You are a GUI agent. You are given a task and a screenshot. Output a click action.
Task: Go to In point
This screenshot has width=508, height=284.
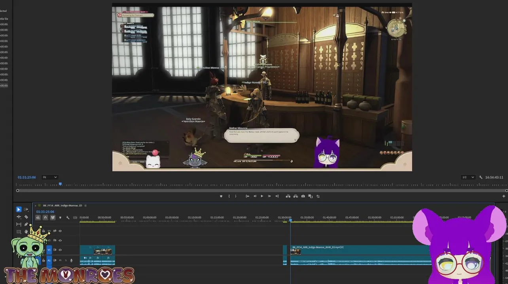point(248,196)
